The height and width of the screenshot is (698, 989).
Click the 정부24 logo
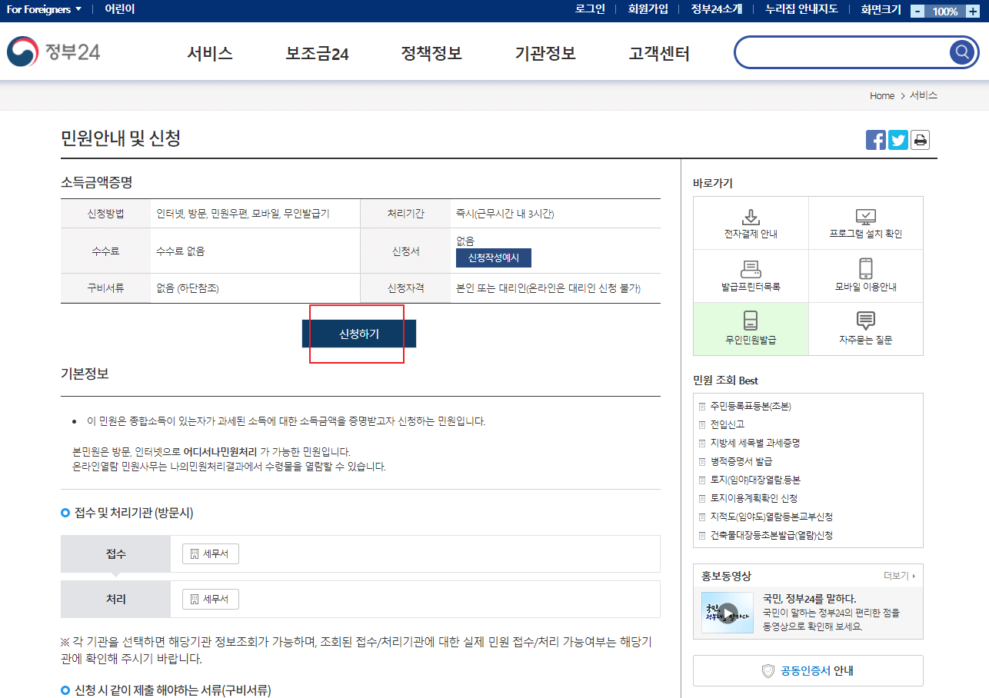click(x=54, y=52)
